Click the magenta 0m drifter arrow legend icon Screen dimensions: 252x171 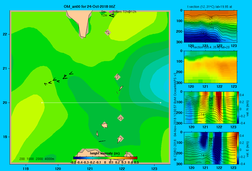111,12
